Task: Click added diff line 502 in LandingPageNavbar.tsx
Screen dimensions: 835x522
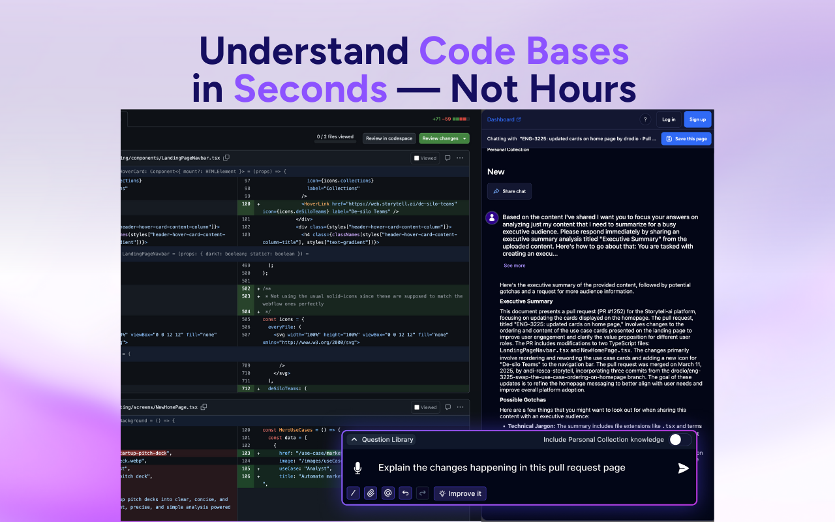Action: pos(353,288)
